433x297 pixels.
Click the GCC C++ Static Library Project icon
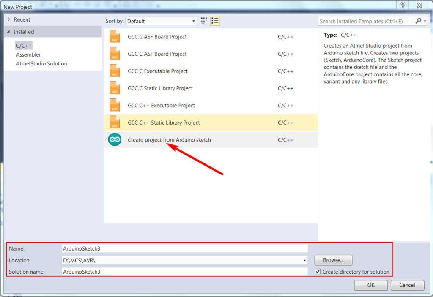(115, 123)
